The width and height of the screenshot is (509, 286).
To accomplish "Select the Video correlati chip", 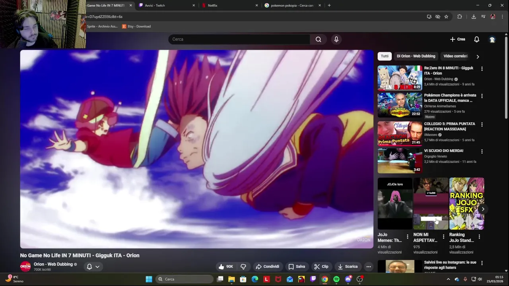I will (456, 56).
